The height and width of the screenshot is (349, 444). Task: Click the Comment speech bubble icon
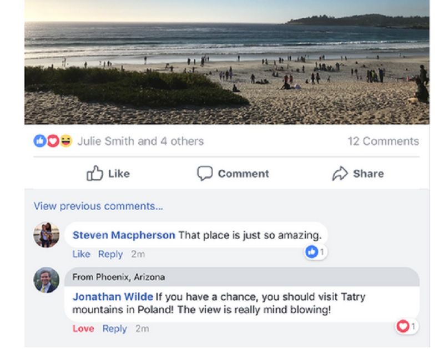coord(204,174)
